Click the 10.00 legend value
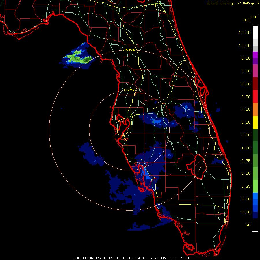The height and width of the screenshot is (260, 260). [245, 45]
